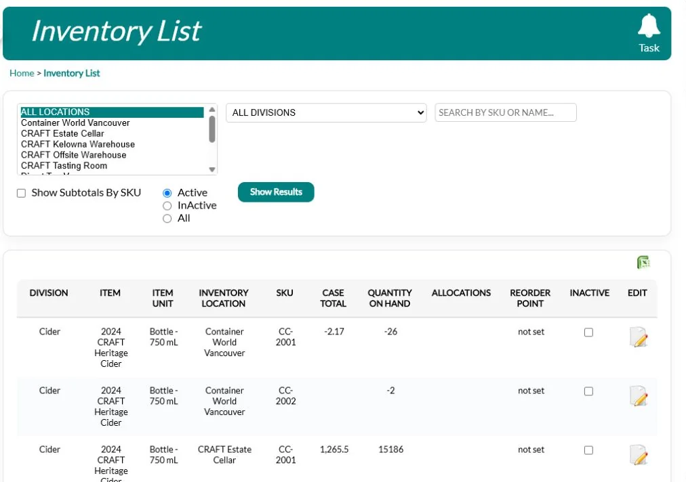Click the Inventory List breadcrumb link
The width and height of the screenshot is (686, 482).
coord(72,73)
